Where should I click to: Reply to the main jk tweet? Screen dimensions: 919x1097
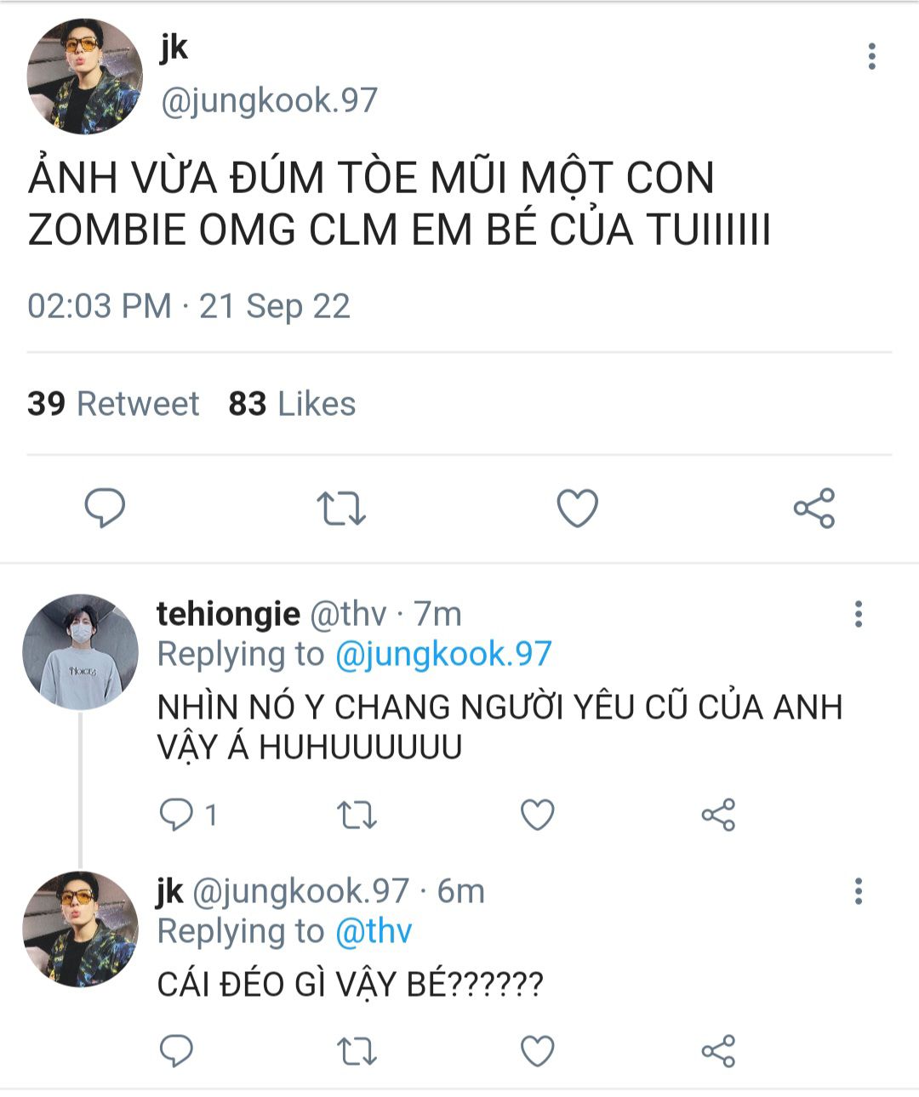point(105,508)
